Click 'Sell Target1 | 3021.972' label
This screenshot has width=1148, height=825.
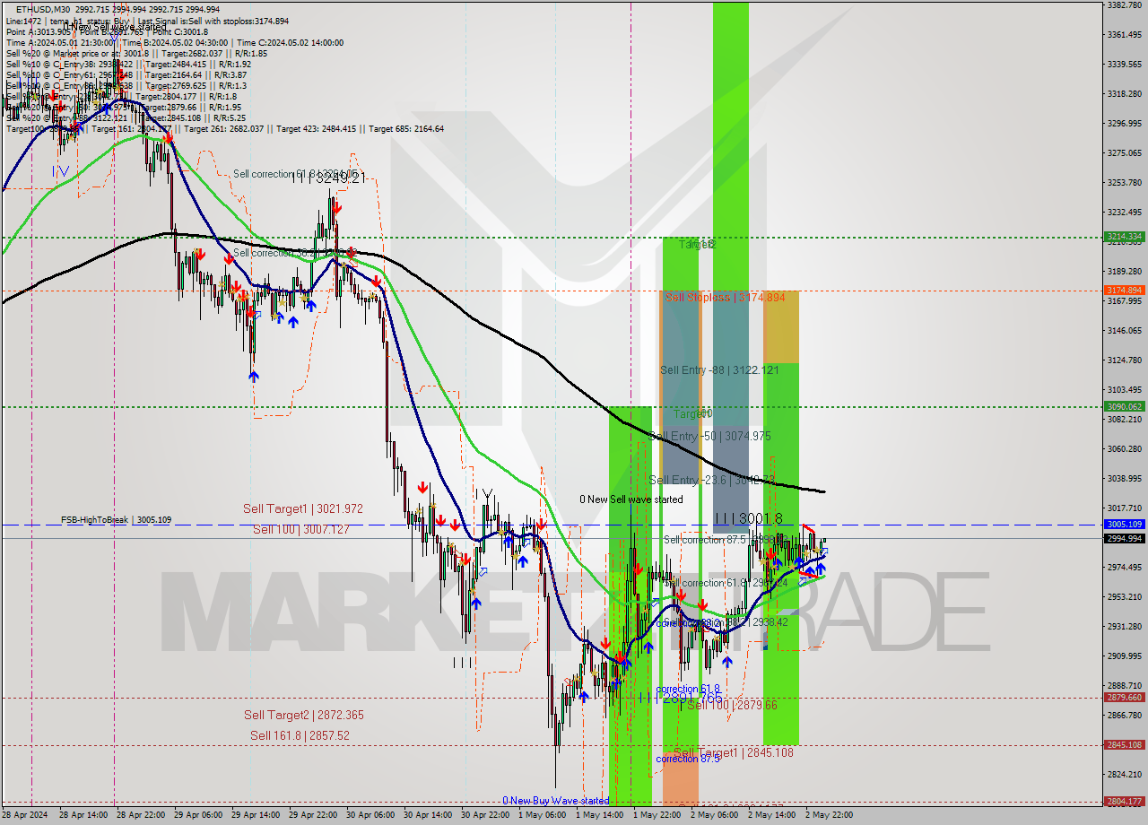pos(303,508)
